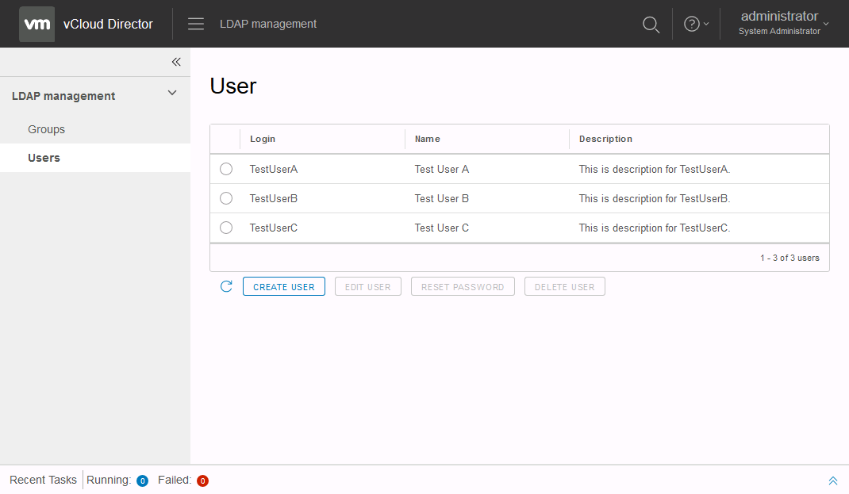Click the DELETE USER button
Screen dimensions: 849x494
(x=564, y=286)
